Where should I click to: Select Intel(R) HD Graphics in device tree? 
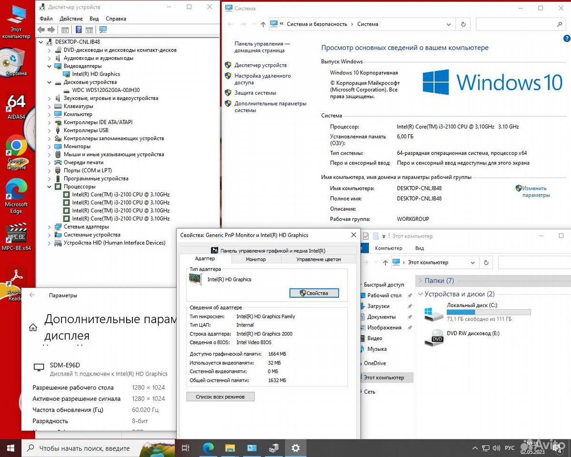(96, 74)
